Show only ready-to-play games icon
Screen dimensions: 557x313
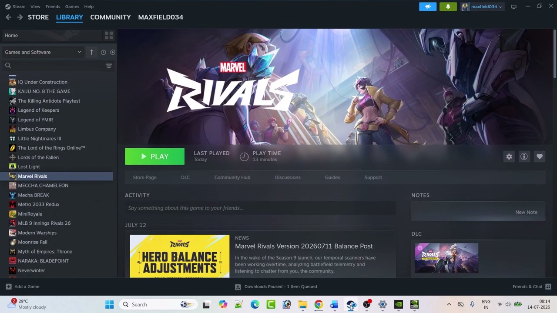coord(113,52)
